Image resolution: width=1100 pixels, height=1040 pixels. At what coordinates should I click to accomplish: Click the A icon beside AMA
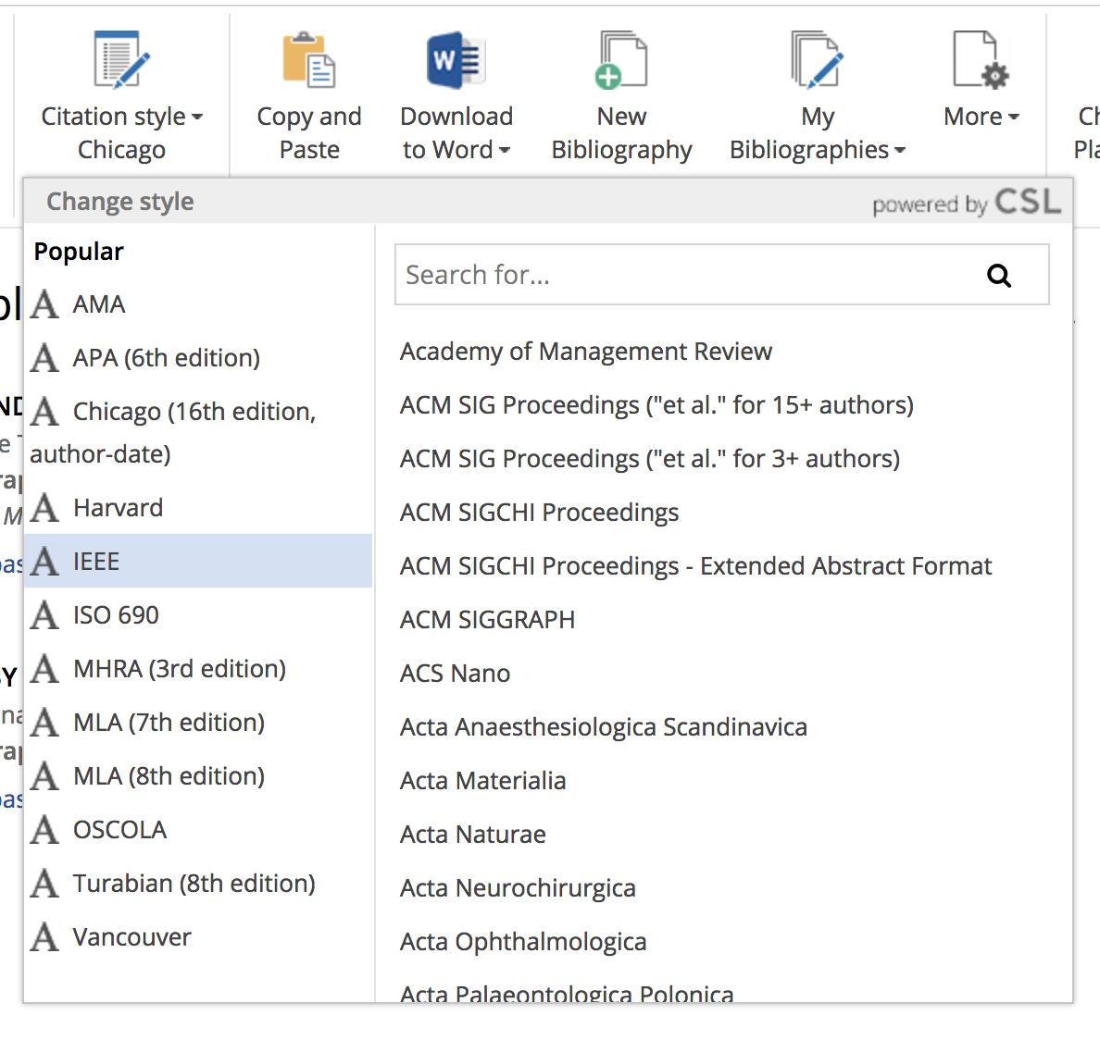pyautogui.click(x=44, y=304)
